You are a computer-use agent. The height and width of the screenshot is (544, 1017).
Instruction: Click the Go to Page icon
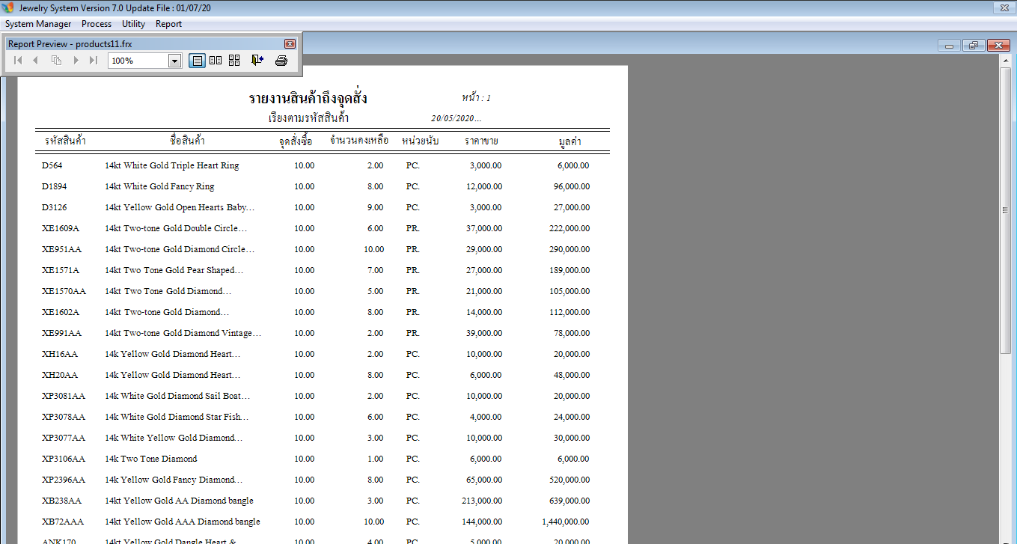pos(56,61)
